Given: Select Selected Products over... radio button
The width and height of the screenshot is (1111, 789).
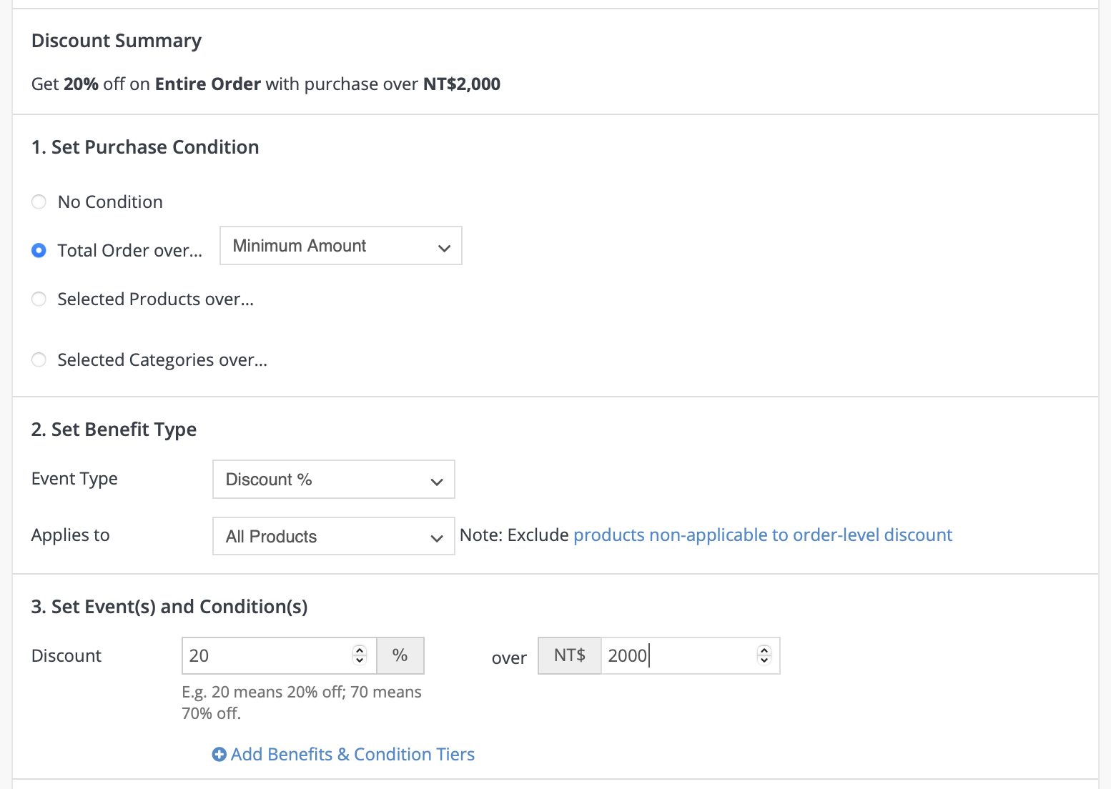Looking at the screenshot, I should pos(39,299).
